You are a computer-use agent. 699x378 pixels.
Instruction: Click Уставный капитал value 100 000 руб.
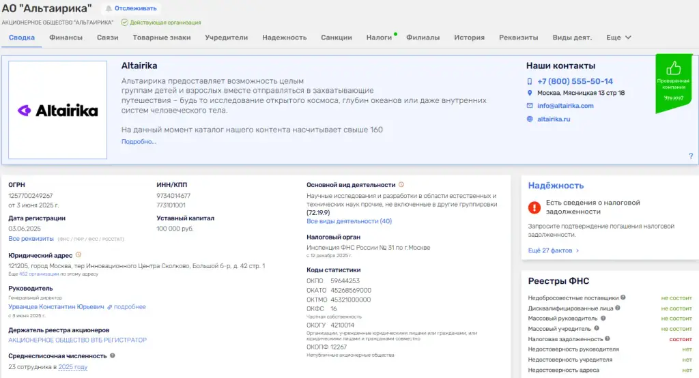pos(175,229)
